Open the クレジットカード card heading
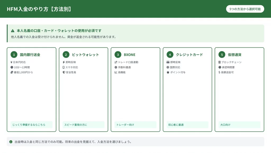 click(189, 55)
